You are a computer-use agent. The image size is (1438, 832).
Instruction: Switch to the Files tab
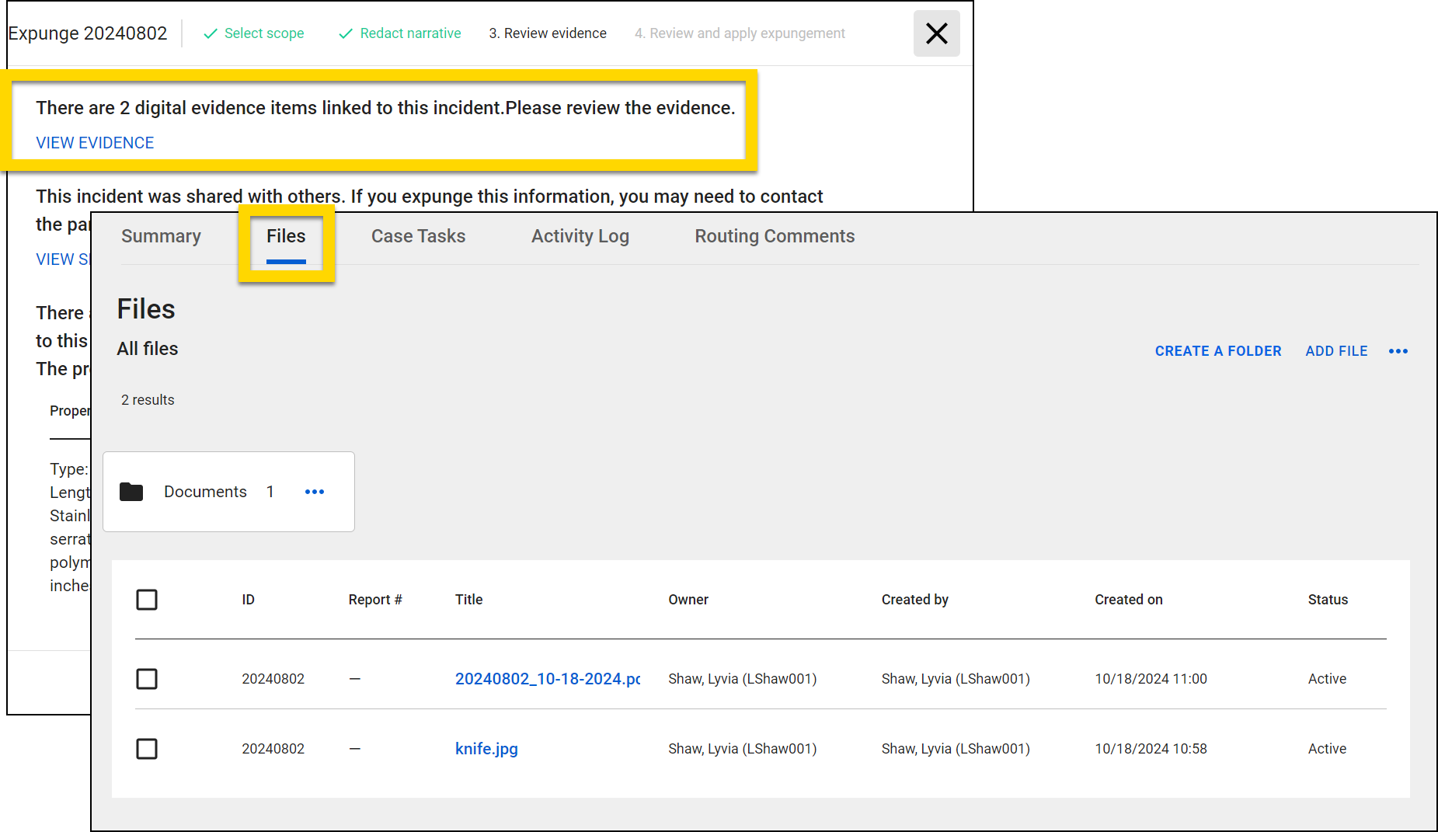(x=286, y=236)
